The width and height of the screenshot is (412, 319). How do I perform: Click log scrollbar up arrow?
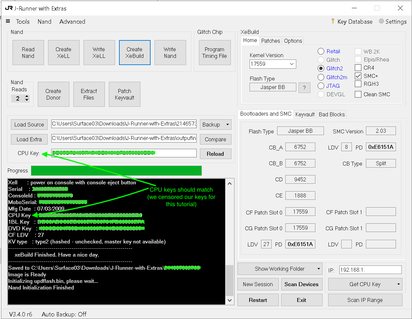[230, 183]
